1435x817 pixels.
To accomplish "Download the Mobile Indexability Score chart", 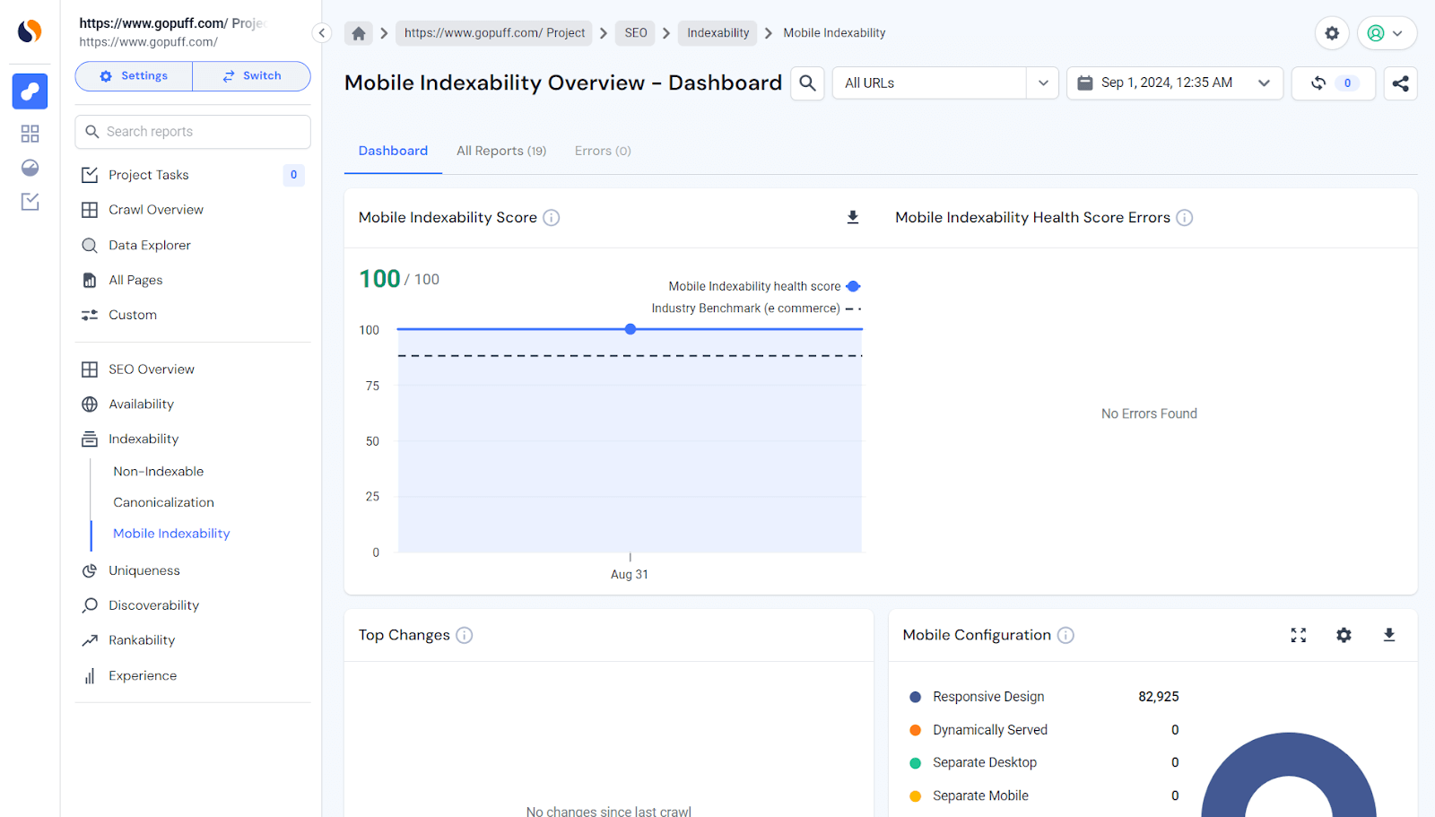I will click(853, 217).
